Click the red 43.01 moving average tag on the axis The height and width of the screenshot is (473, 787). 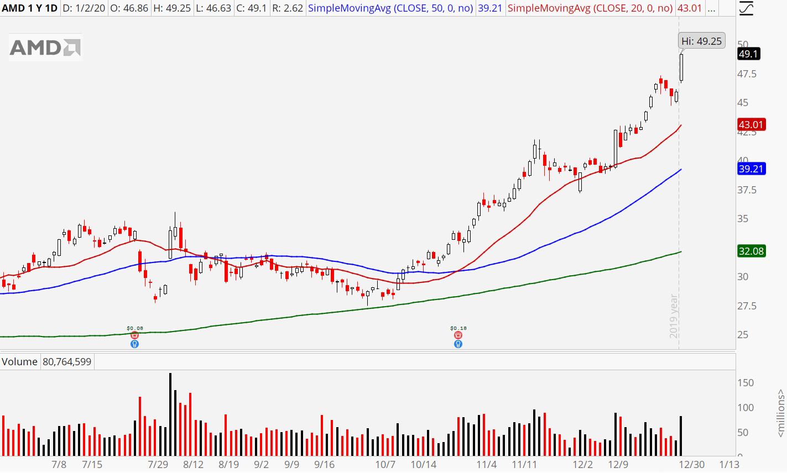click(751, 124)
